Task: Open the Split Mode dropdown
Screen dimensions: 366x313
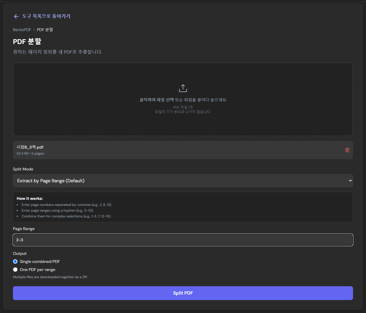Action: (x=183, y=181)
